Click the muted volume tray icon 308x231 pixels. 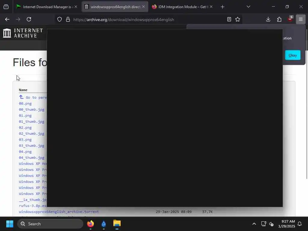[x=271, y=224]
